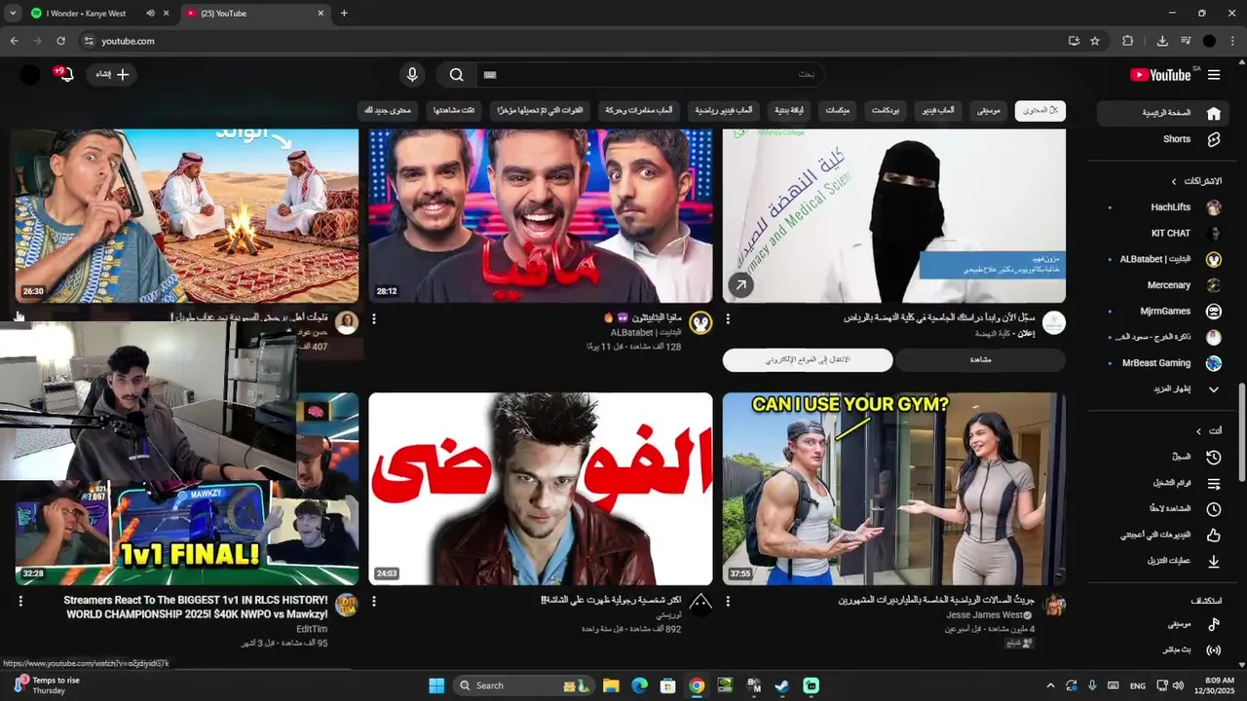This screenshot has width=1247, height=701.
Task: Play the CAN I USE YOUR GYM video
Action: coord(894,489)
